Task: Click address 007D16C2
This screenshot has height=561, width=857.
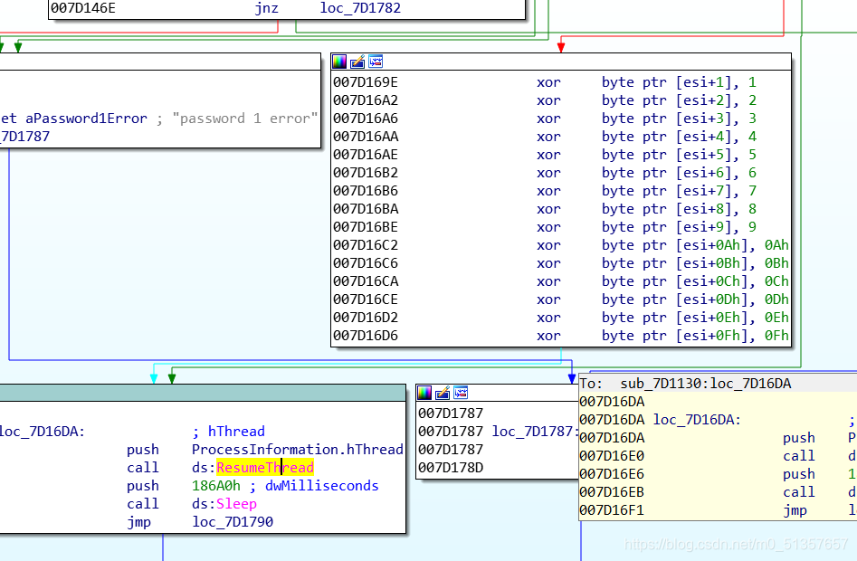Action: [366, 244]
